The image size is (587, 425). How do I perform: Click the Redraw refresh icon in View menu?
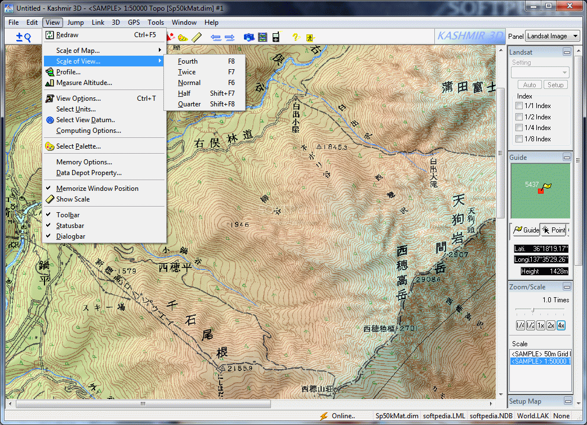(50, 35)
